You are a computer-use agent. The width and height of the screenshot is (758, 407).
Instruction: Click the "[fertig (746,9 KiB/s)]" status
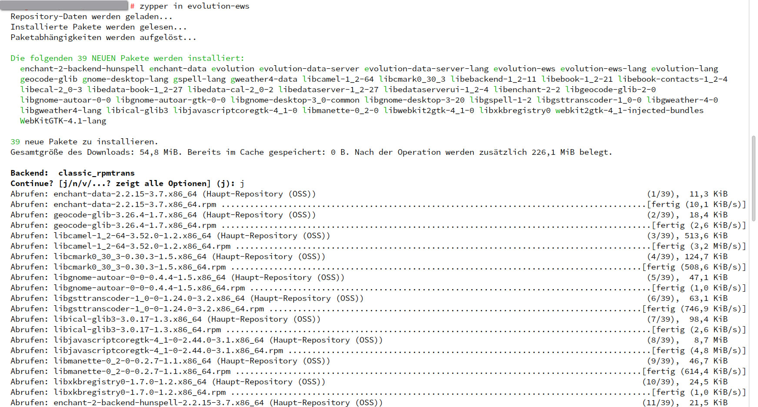click(x=694, y=309)
